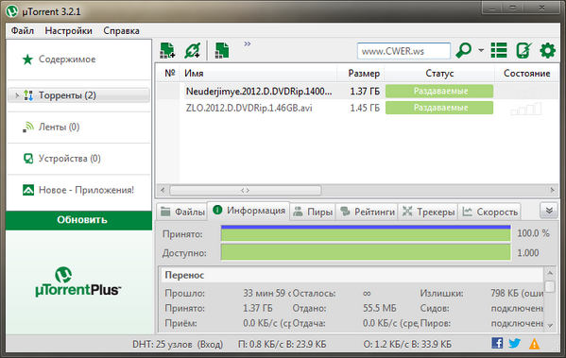Click the Перенос section header
Screen dimensions: 566x358
(352, 276)
